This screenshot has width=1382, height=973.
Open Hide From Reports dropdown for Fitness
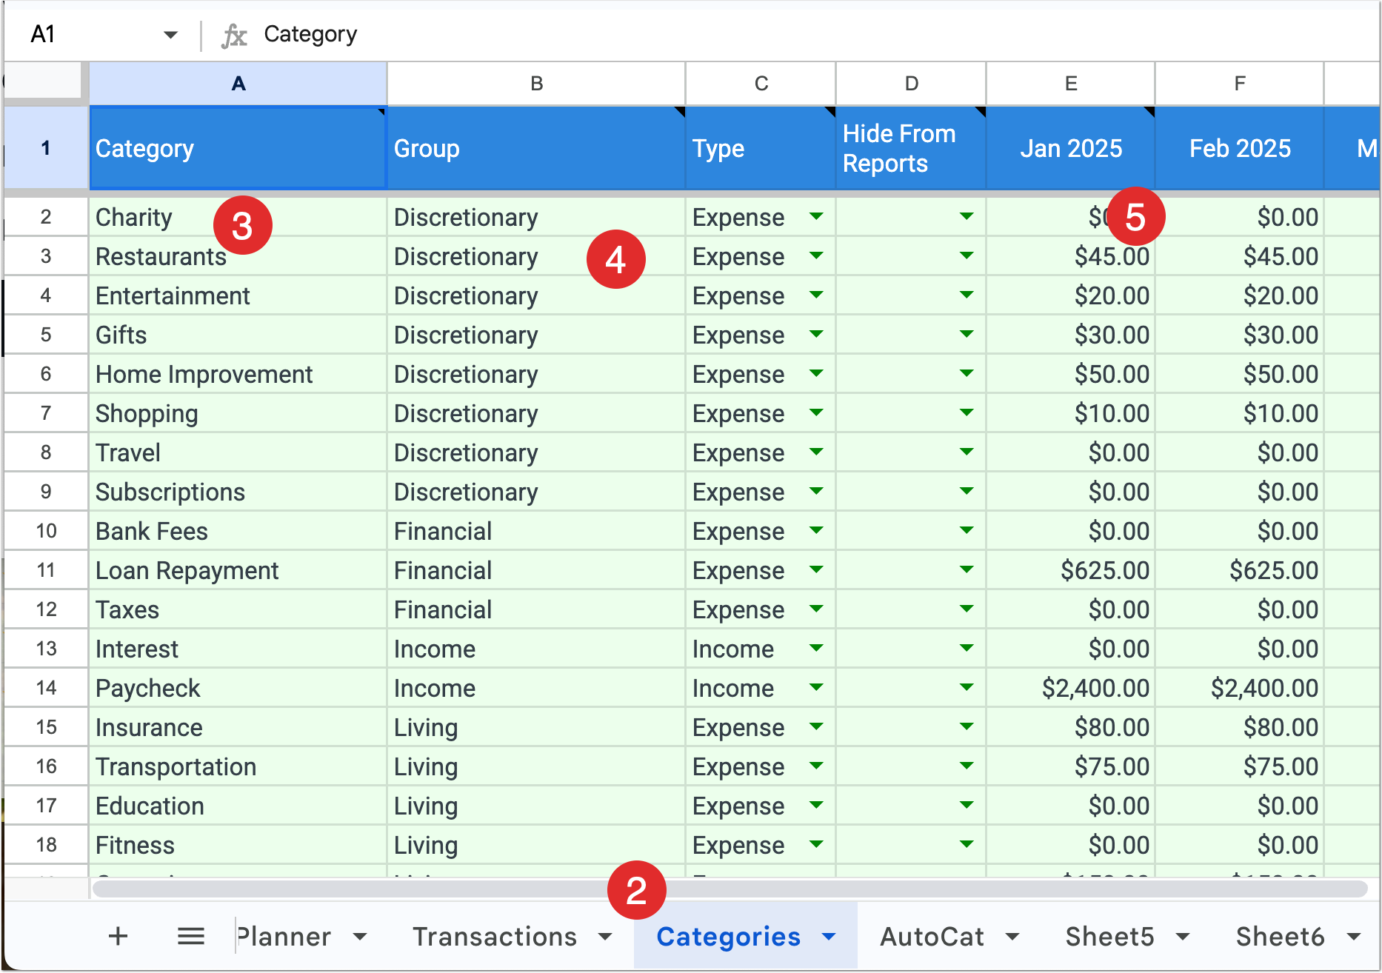point(966,844)
